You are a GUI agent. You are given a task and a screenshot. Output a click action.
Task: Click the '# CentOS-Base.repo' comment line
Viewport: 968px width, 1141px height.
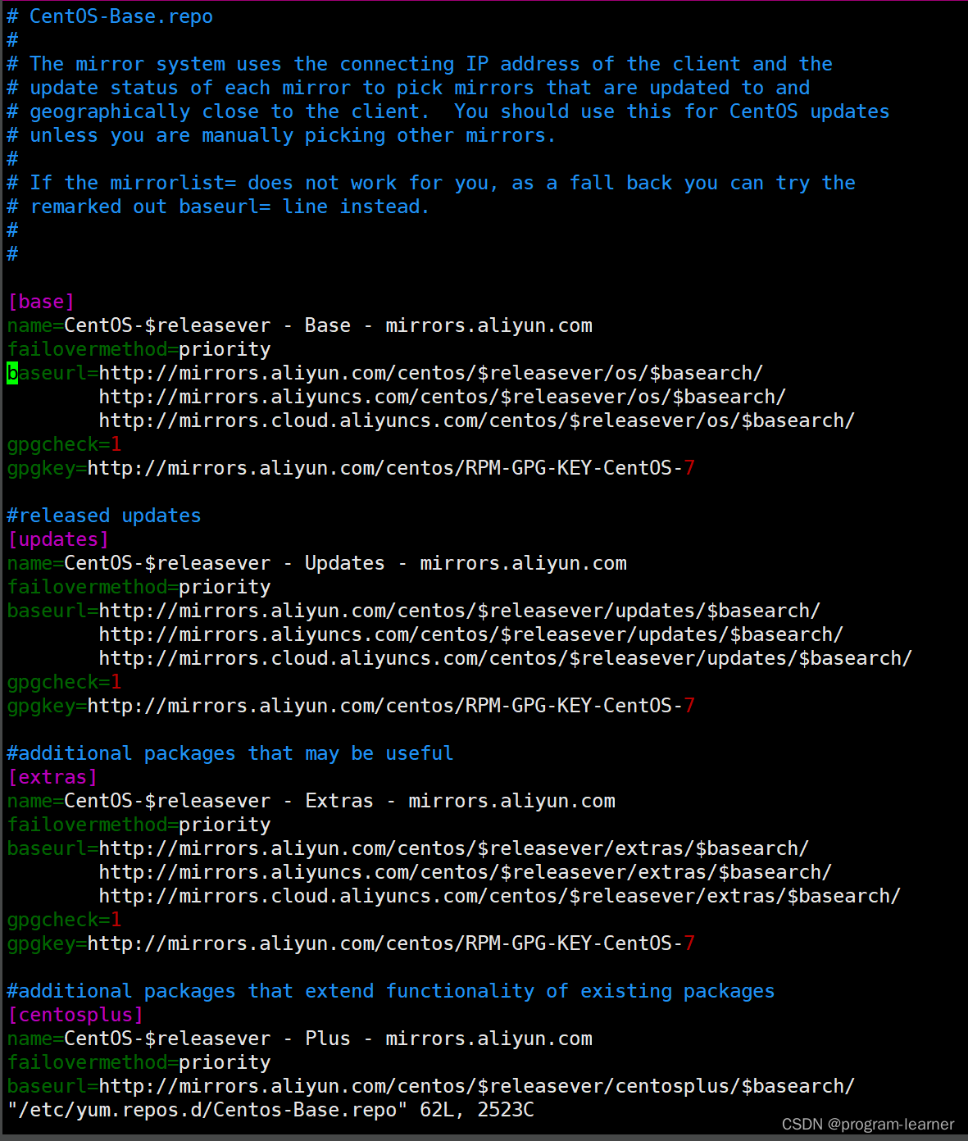click(x=110, y=16)
